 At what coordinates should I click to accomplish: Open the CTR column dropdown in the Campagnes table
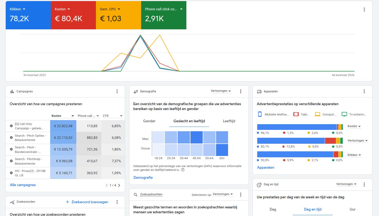pyautogui.click(x=113, y=116)
